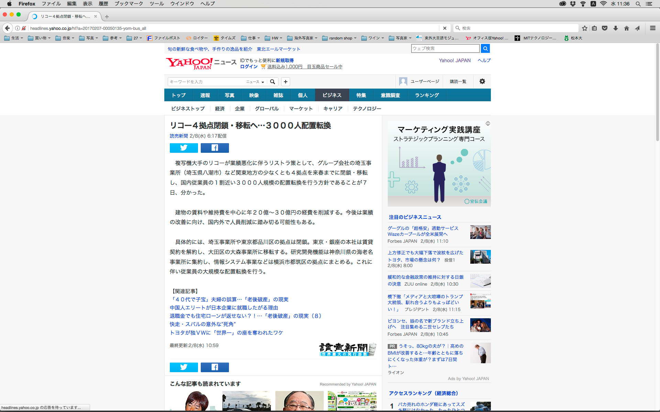660x412 pixels.
Task: Click the blue web search magnifier button
Action: pos(485,48)
